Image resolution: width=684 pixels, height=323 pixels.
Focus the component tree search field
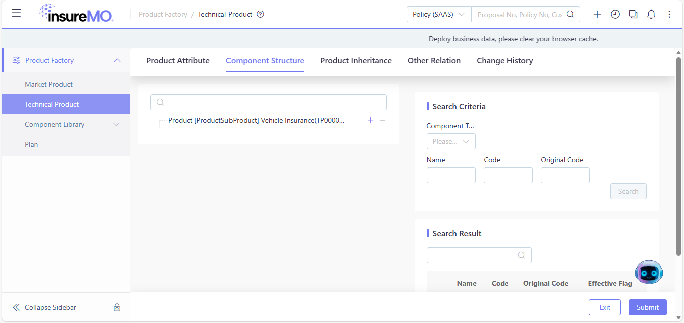click(269, 102)
